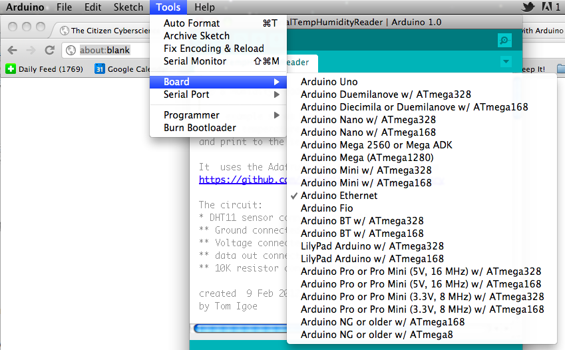The width and height of the screenshot is (565, 350).
Task: Select Pro or Pro Mini 5V w/ ATmega328
Action: [422, 271]
